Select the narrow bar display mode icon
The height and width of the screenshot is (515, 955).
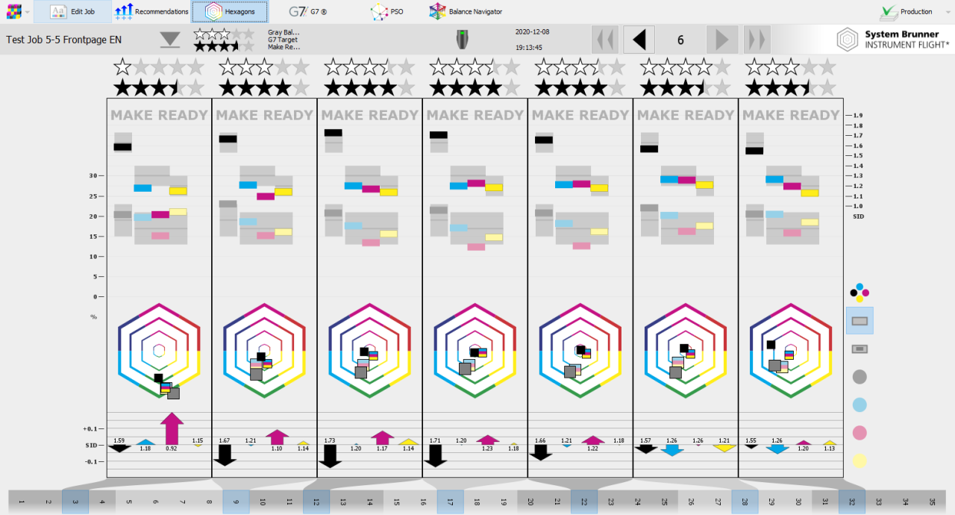tap(859, 348)
